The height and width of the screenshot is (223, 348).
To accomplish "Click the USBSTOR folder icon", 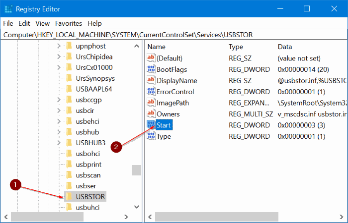I will tap(69, 196).
